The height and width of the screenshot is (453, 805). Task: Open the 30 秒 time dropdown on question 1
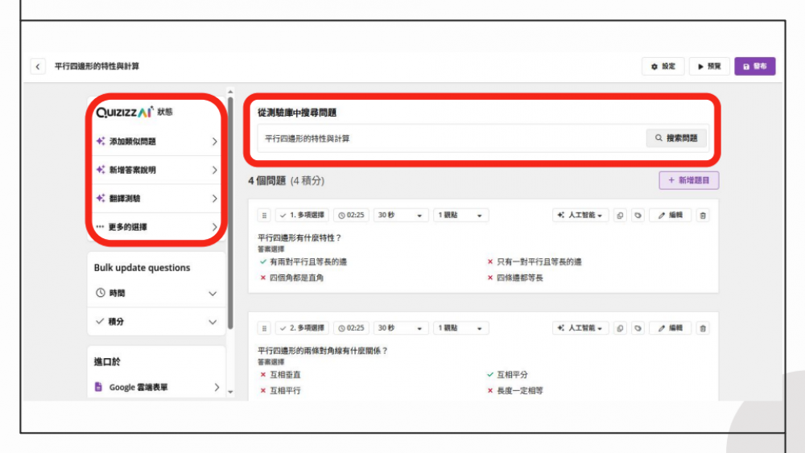[x=400, y=216]
